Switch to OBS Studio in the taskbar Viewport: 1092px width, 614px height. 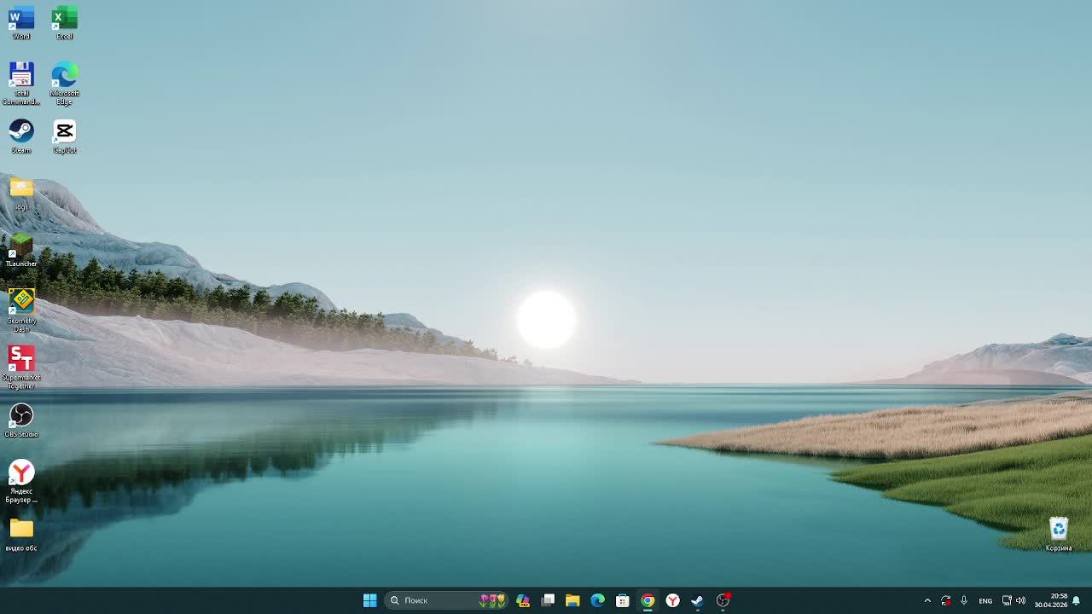pos(723,600)
